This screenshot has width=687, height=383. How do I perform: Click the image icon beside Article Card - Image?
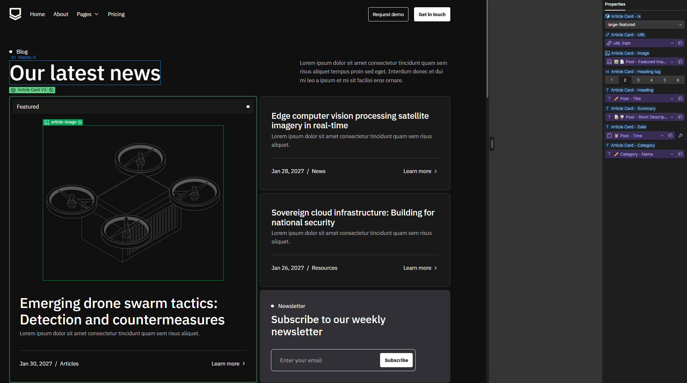coord(607,53)
